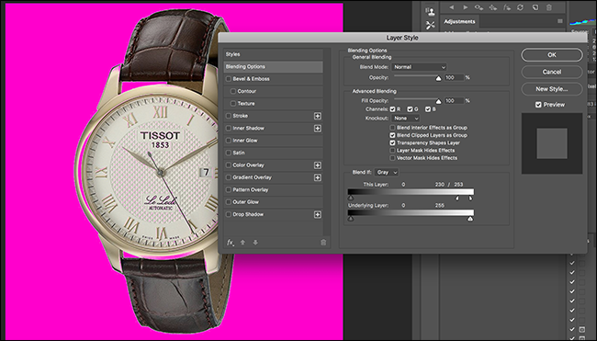The width and height of the screenshot is (597, 341).
Task: Click the fx icon in the top panel bar
Action: click(507, 7)
